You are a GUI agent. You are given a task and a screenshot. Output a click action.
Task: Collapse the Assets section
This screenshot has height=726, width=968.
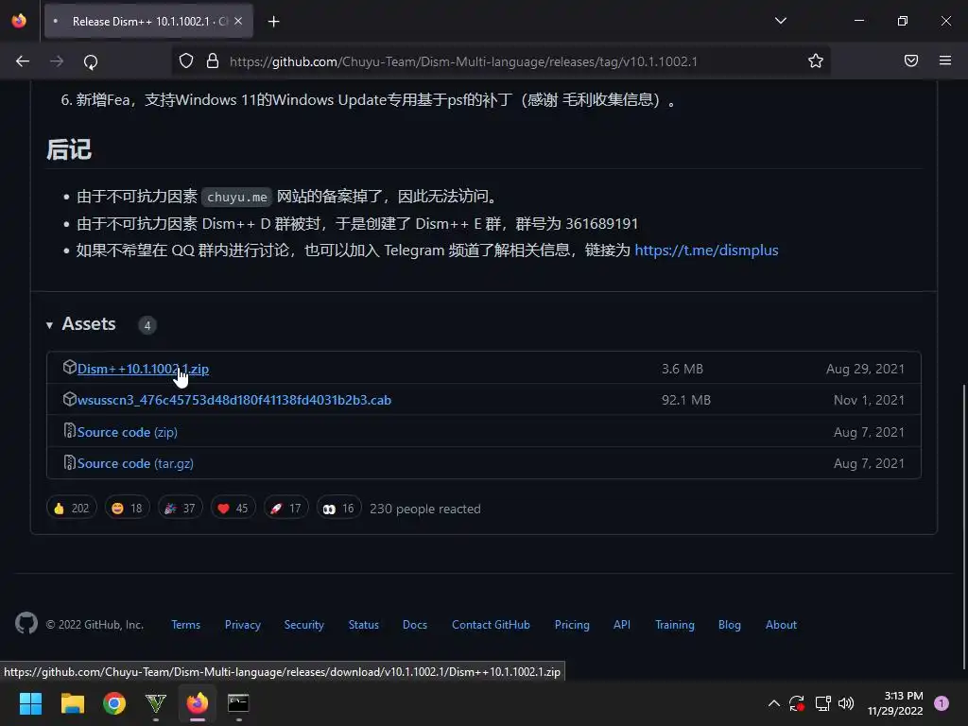coord(81,324)
